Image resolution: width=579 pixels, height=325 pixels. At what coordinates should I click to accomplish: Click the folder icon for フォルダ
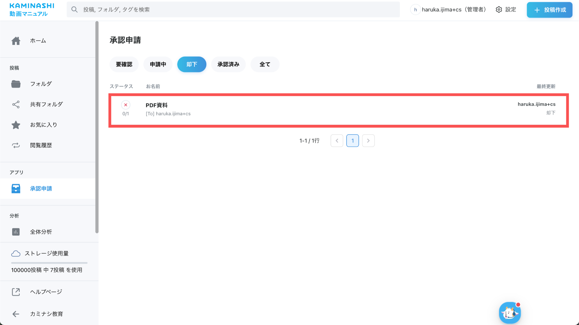coord(16,84)
